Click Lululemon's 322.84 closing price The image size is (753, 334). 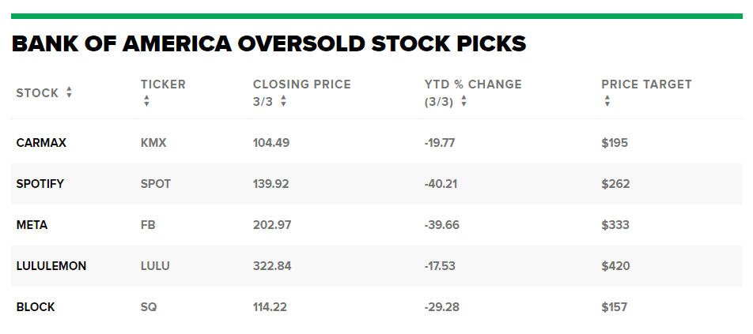272,266
